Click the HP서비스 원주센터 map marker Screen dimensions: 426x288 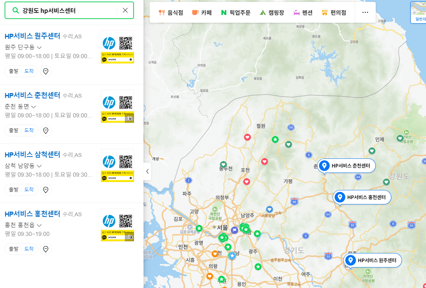[x=373, y=260]
